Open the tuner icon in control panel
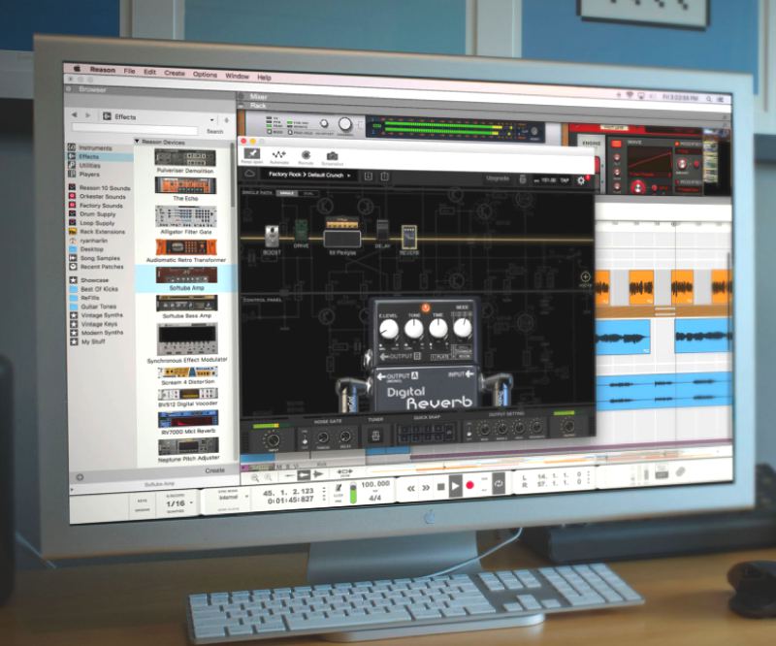This screenshot has width=776, height=646. 374,437
